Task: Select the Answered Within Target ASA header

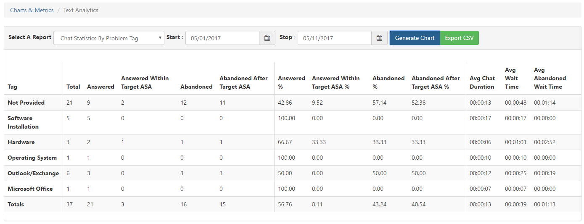Action: coord(145,82)
